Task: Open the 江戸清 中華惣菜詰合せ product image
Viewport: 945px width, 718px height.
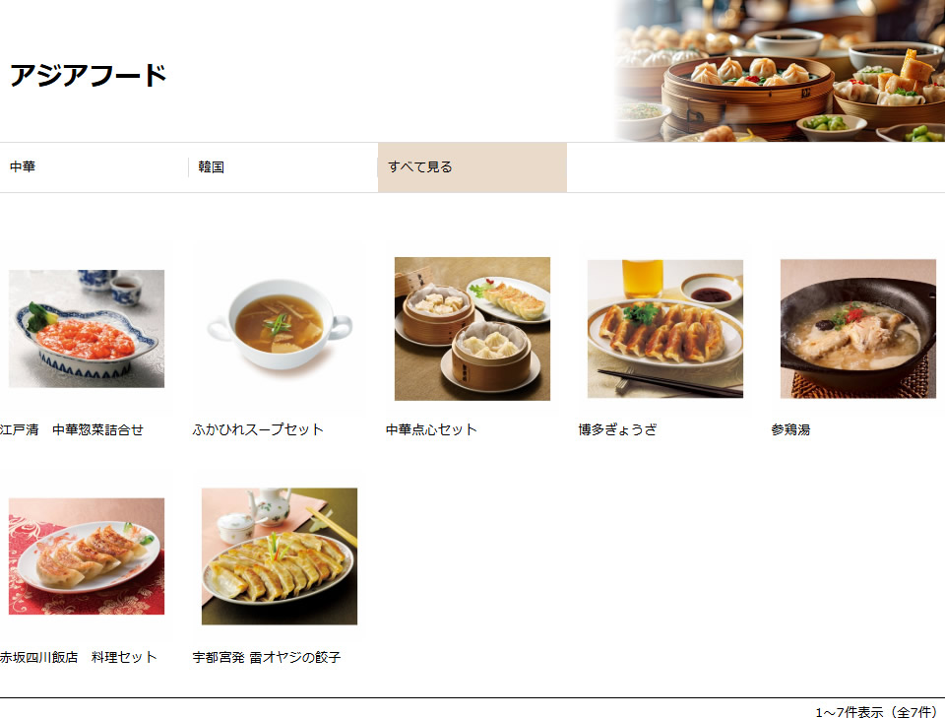Action: 87,329
